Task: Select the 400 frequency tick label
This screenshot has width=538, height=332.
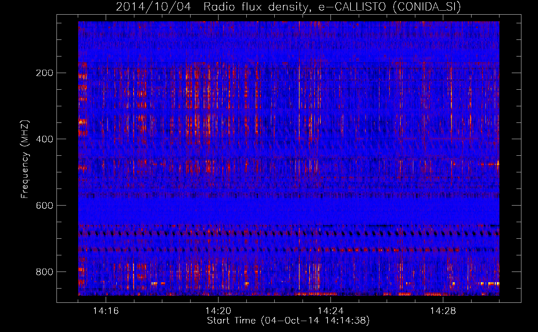Action: (45, 139)
